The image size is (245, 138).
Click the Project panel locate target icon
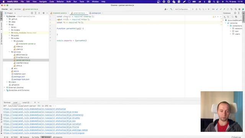pos(32,13)
